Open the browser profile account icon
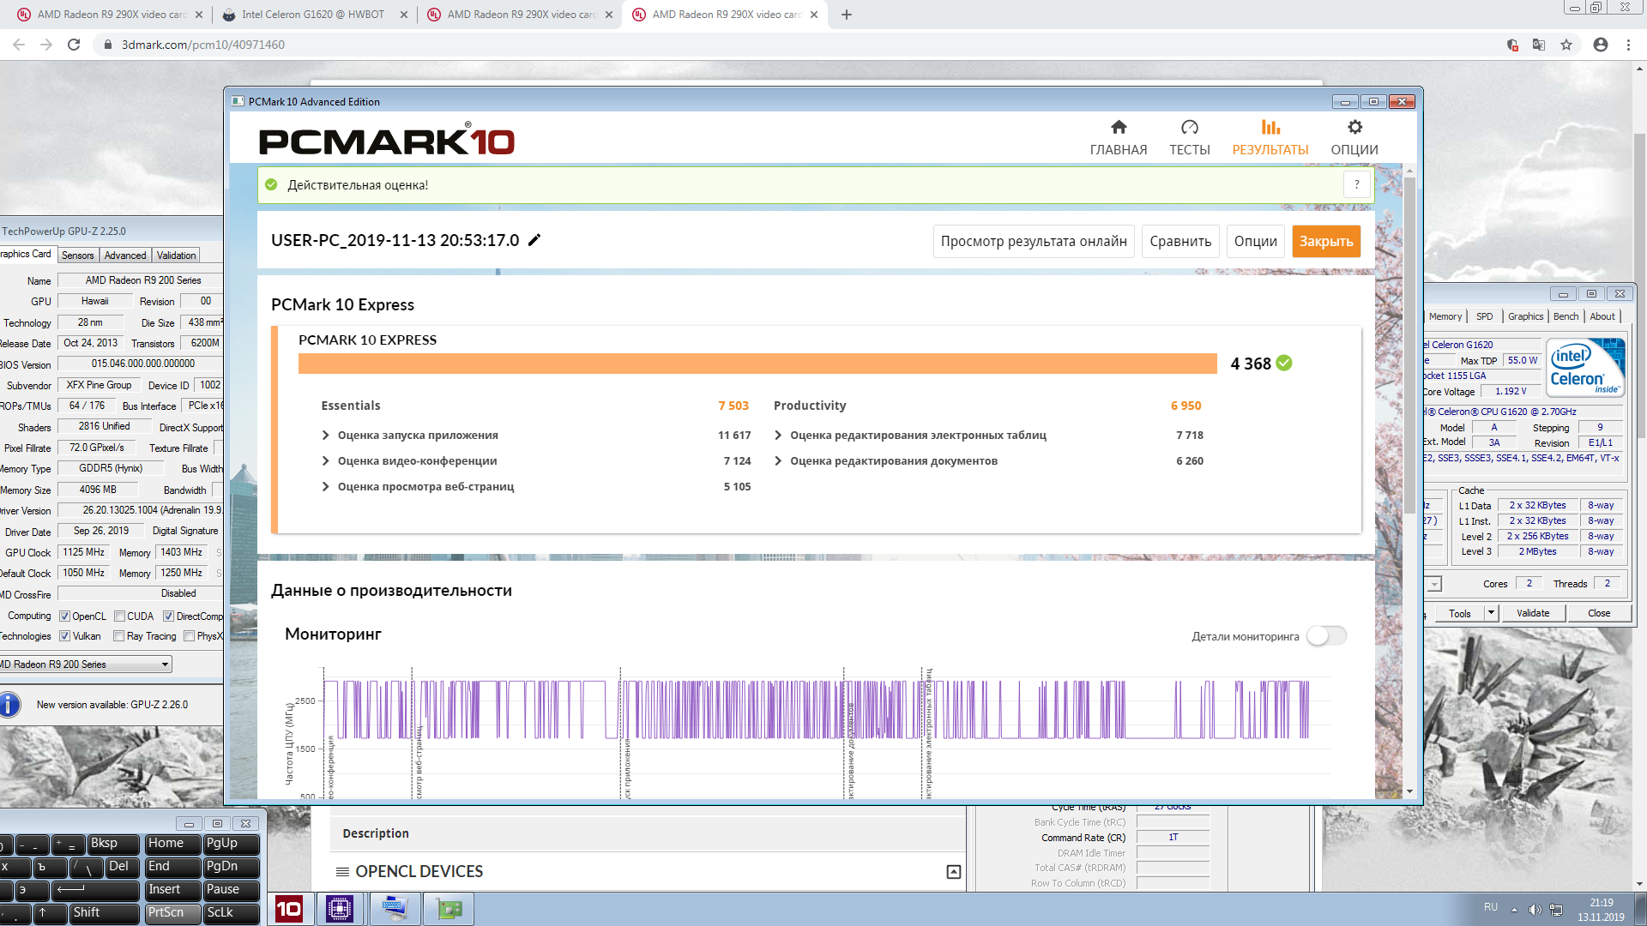The height and width of the screenshot is (926, 1647). tap(1600, 45)
